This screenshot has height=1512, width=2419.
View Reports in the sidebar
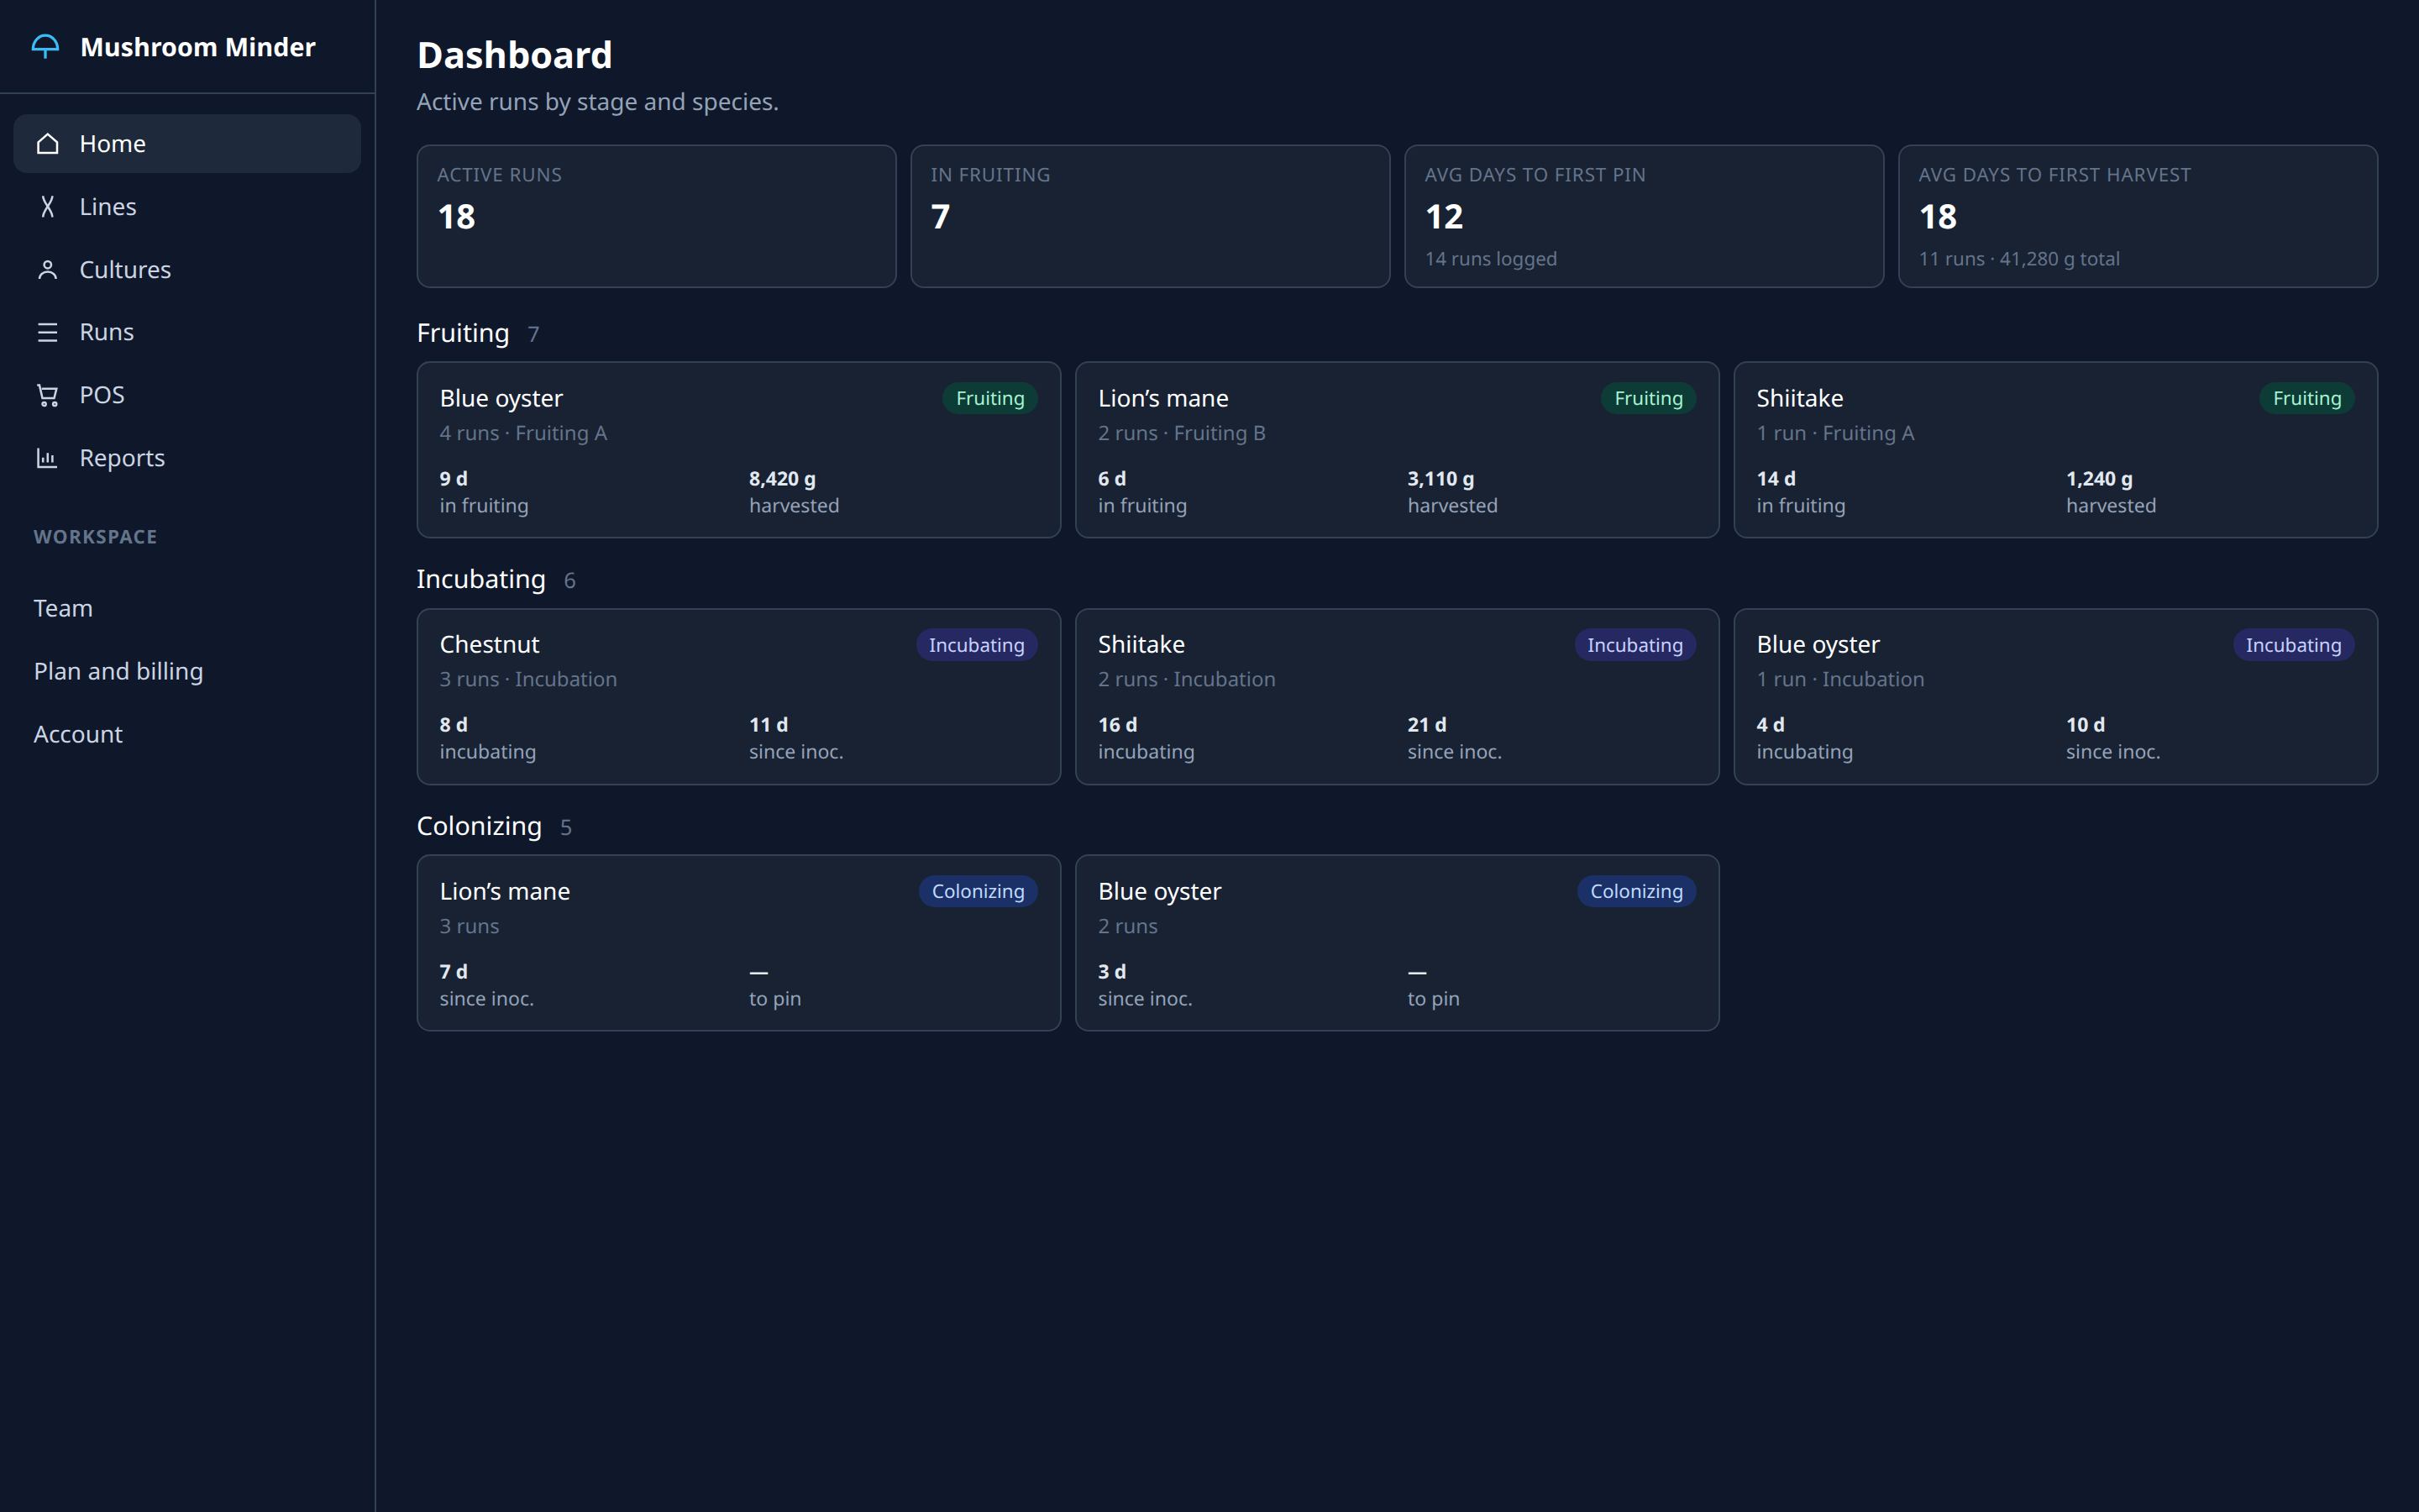187,458
